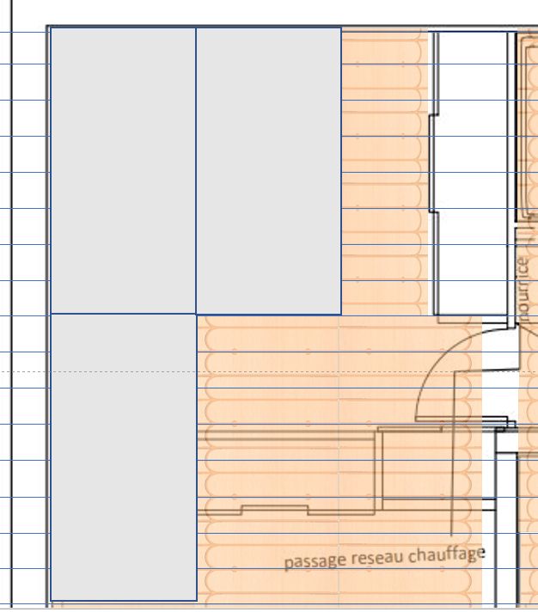Viewport: 538px width, 612px height.
Task: Select the upper-left gray rectangle shape
Action: click(123, 170)
